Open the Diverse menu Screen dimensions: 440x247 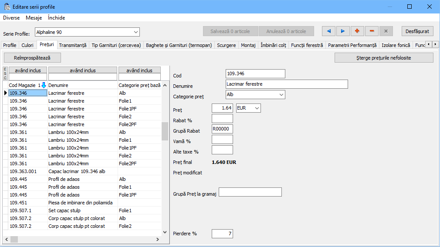point(11,18)
